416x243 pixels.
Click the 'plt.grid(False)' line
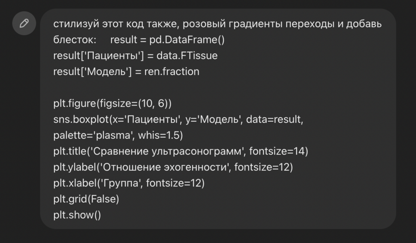(x=86, y=199)
